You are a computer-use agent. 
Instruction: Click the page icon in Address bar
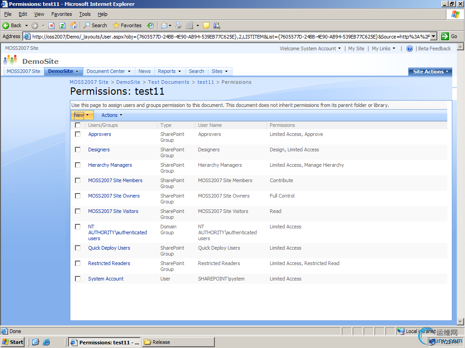(x=27, y=36)
